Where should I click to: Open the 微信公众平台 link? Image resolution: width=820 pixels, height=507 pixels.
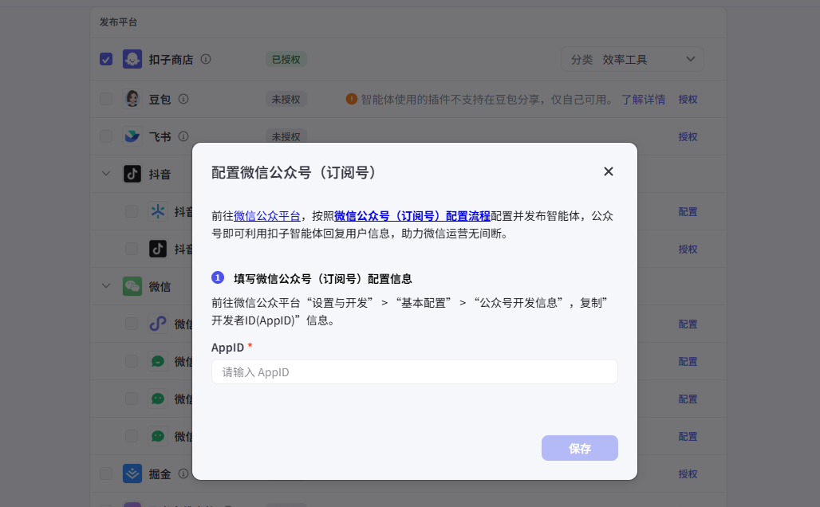[x=267, y=216]
